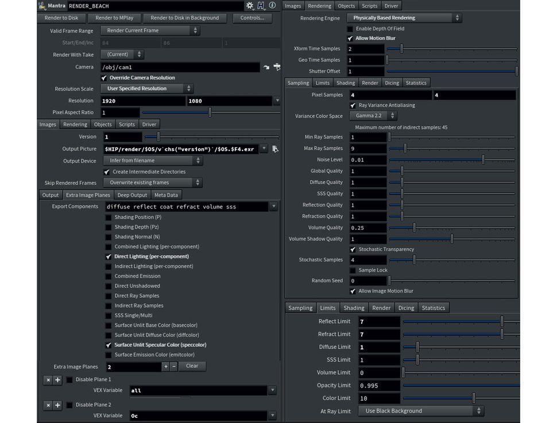This screenshot has height=423, width=557.
Task: Increase Extra Image Planes count with plus
Action: (x=165, y=366)
